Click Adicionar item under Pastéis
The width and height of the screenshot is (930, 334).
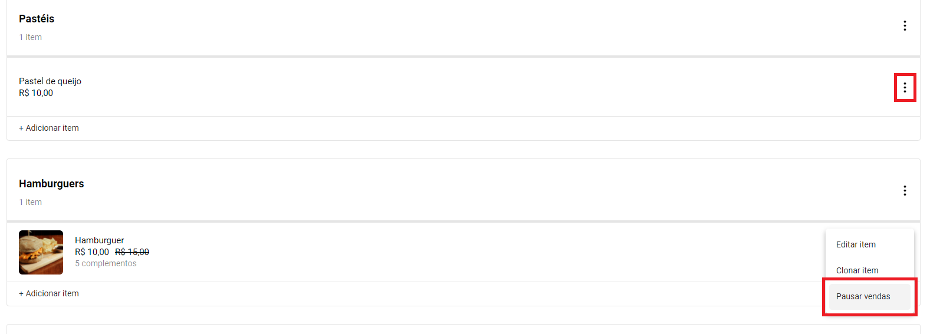(49, 128)
